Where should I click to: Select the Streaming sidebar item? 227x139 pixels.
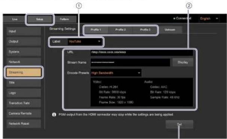pyautogui.click(x=24, y=72)
